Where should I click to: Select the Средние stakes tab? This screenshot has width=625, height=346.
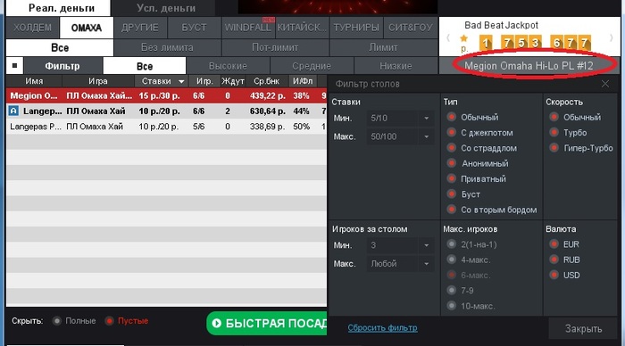click(x=312, y=66)
